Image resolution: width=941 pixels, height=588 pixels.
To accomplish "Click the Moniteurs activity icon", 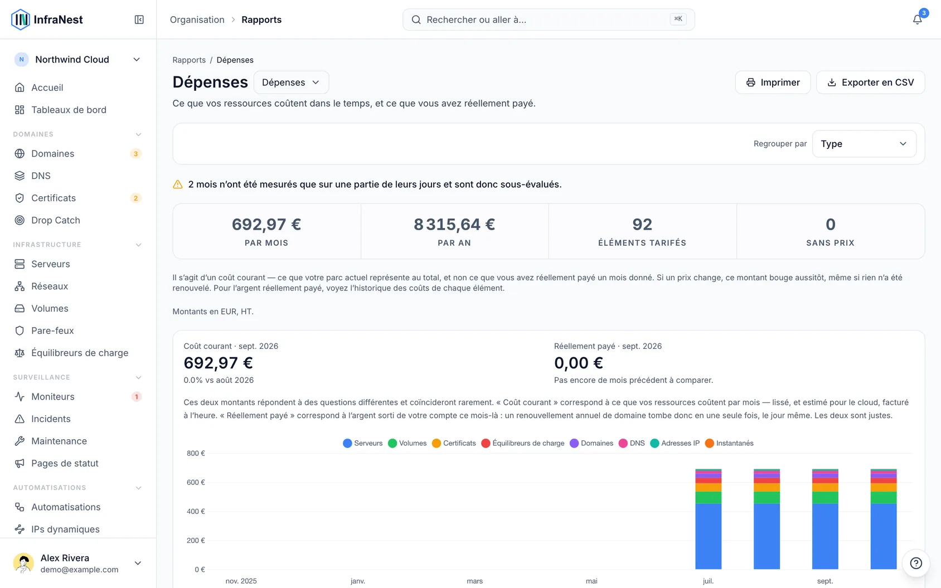I will (20, 396).
